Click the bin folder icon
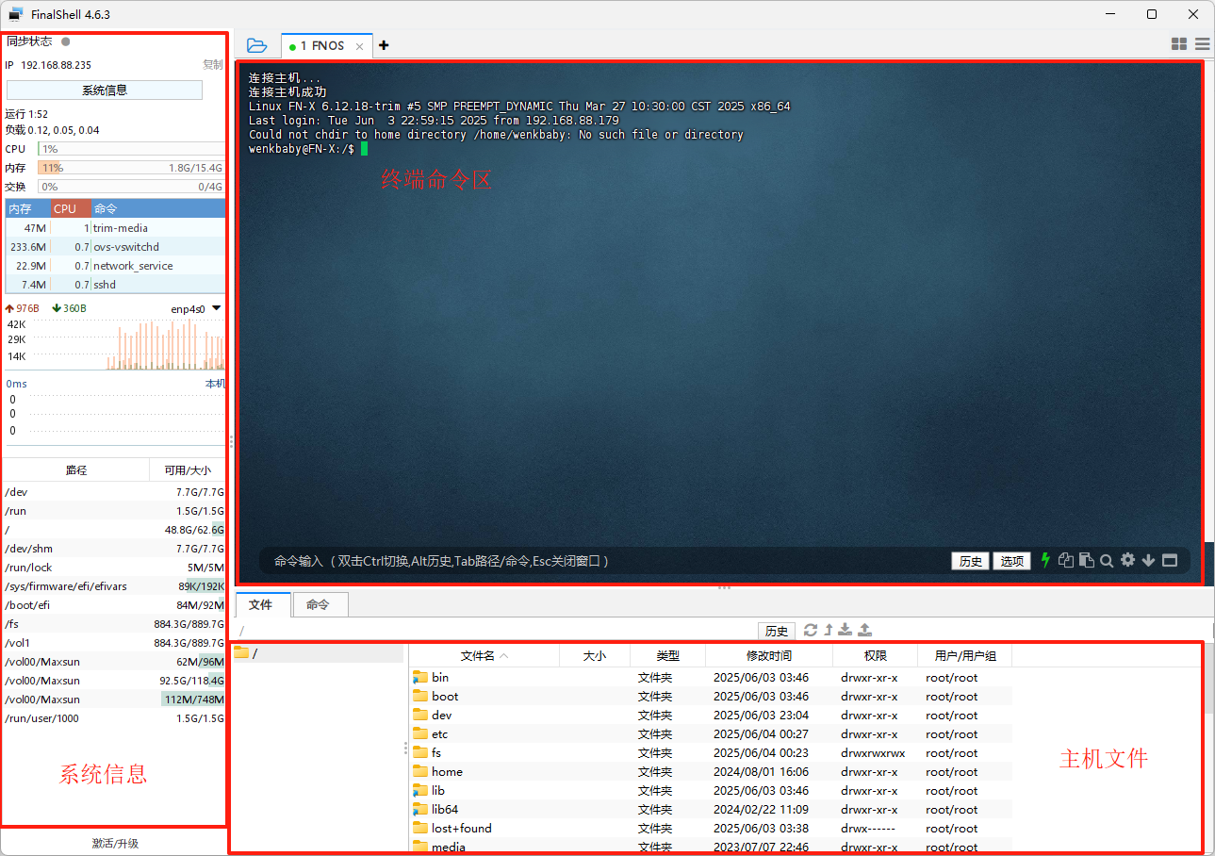This screenshot has height=856, width=1215. 420,677
